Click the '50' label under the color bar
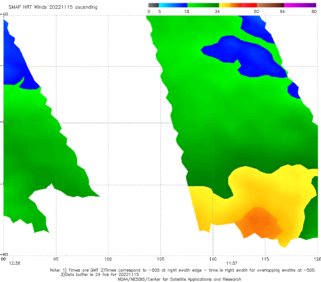321x282 pixels. pos(256,11)
